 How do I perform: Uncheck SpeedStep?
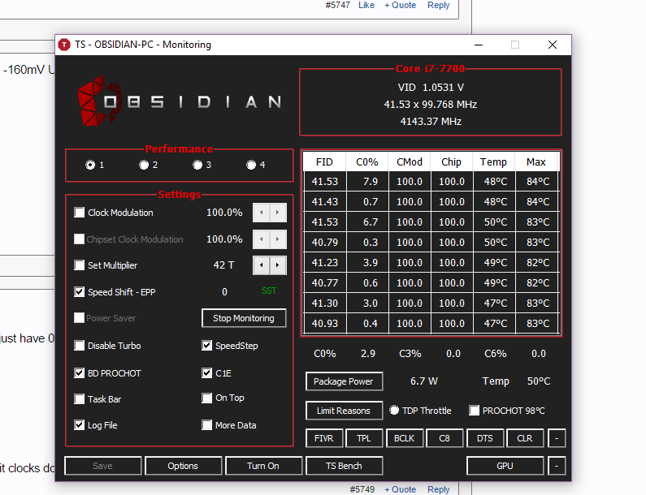tap(207, 345)
